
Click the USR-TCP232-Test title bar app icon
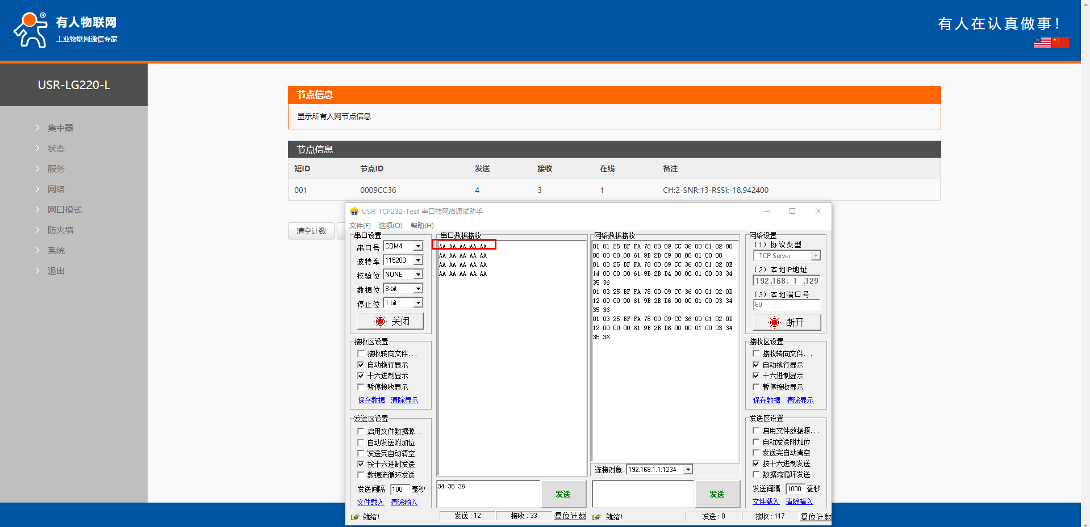(354, 212)
